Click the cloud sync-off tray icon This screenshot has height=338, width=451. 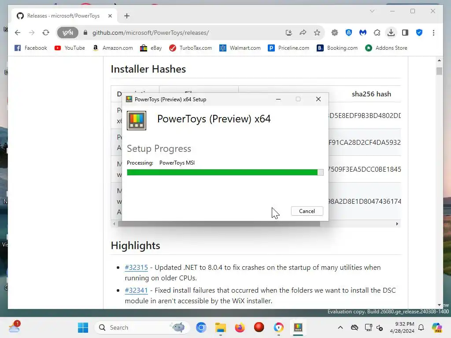(355, 327)
